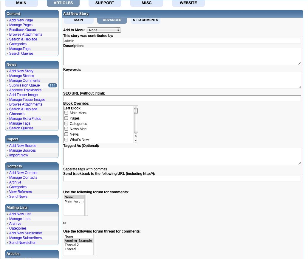This screenshot has height=259, width=308.
Task: Open Add Teaser Image link
Action: (x=23, y=95)
